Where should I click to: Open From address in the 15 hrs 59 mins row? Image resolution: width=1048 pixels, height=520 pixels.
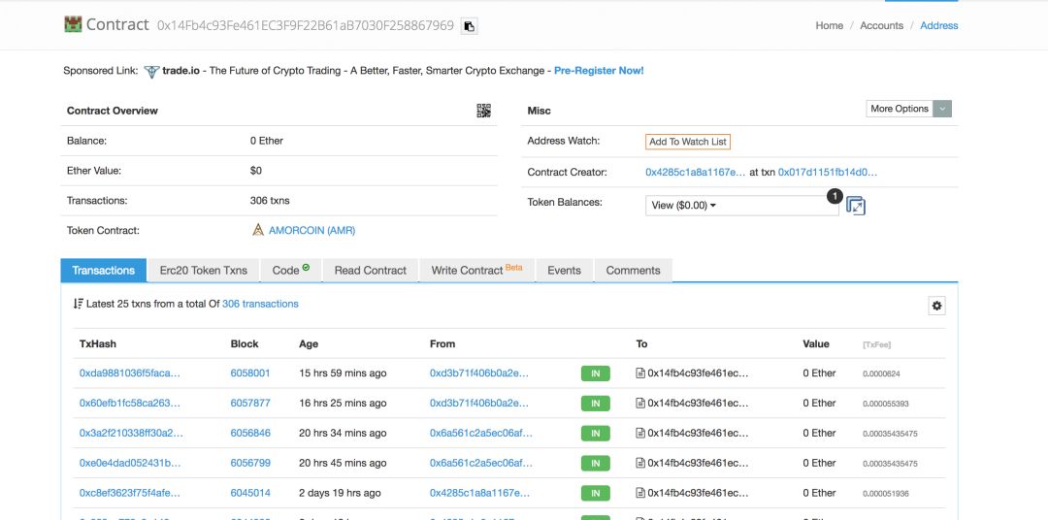point(479,373)
